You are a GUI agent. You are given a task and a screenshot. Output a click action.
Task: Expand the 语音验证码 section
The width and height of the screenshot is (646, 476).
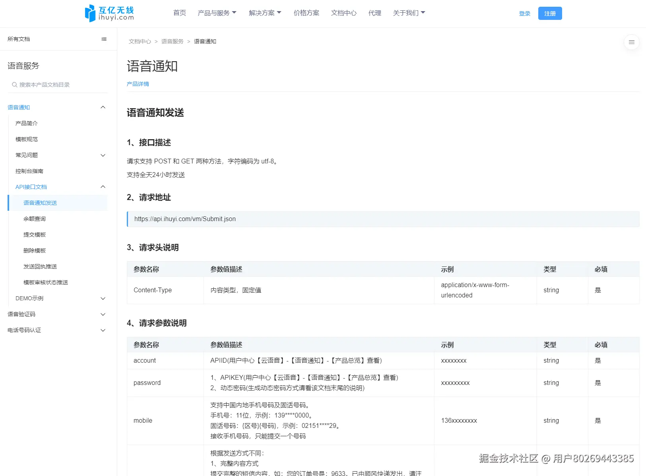pos(58,314)
